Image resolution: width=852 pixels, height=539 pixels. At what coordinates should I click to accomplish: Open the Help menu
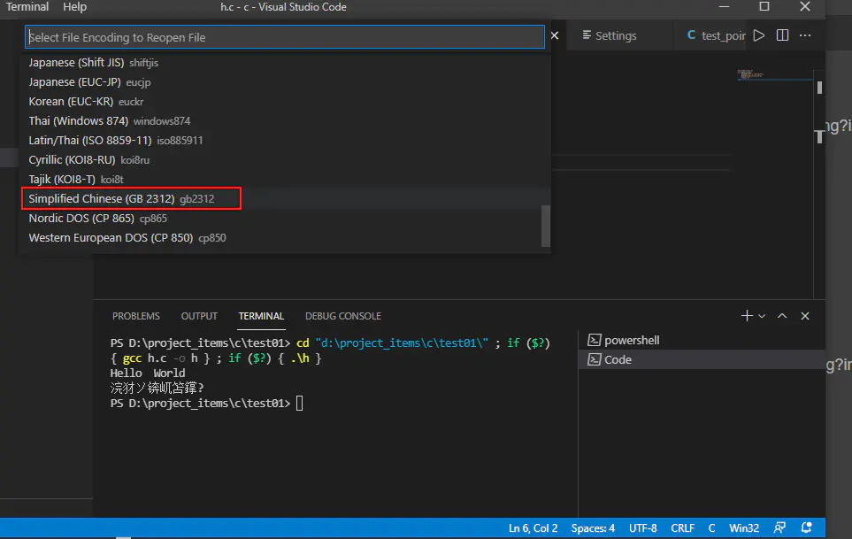coord(75,7)
